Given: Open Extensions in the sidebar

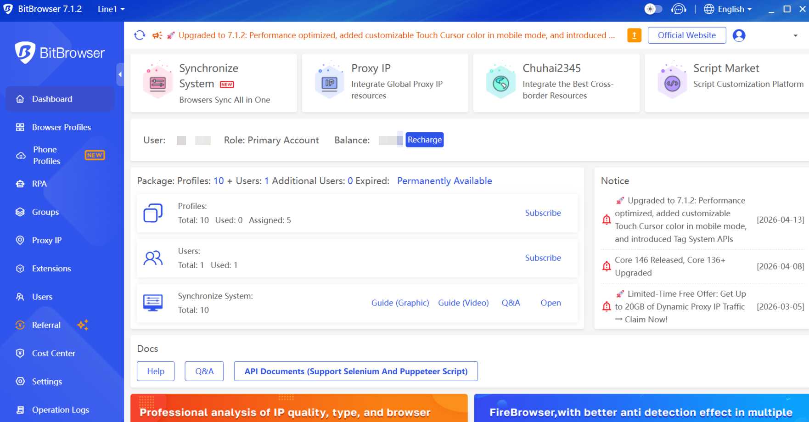Looking at the screenshot, I should (x=51, y=269).
